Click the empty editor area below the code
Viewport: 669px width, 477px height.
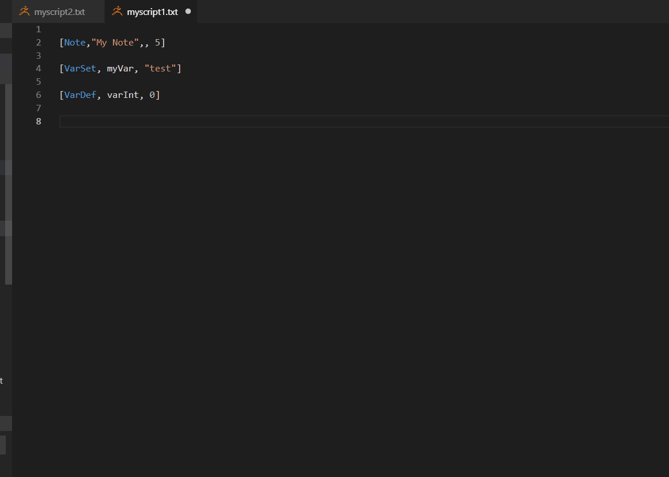pos(346,259)
